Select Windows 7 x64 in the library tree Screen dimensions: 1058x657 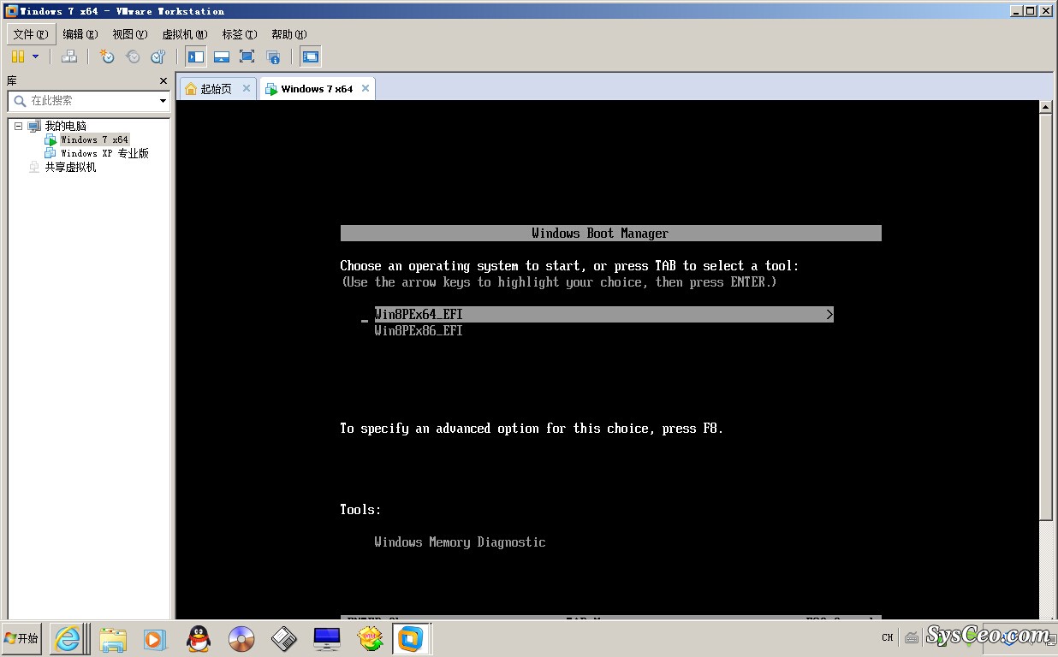[94, 139]
